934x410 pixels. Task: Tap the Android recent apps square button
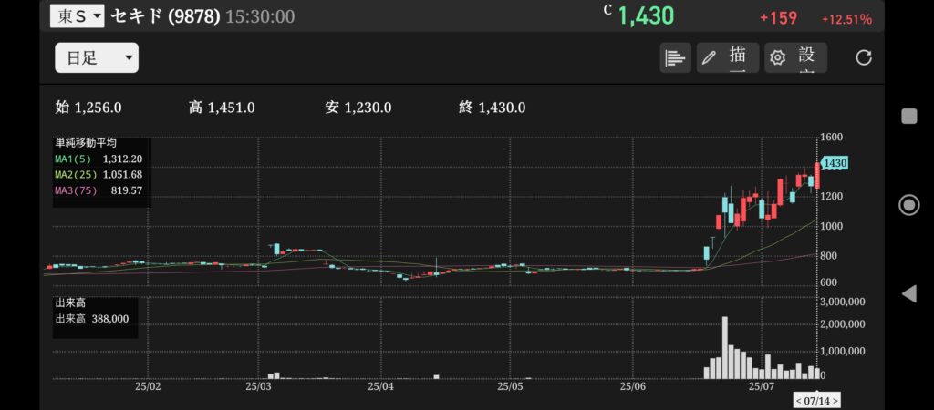(x=909, y=116)
